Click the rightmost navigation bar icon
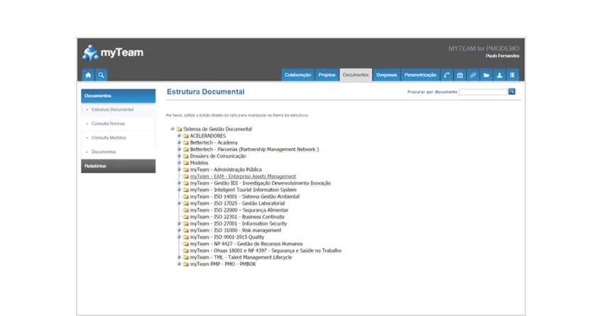 [x=512, y=74]
